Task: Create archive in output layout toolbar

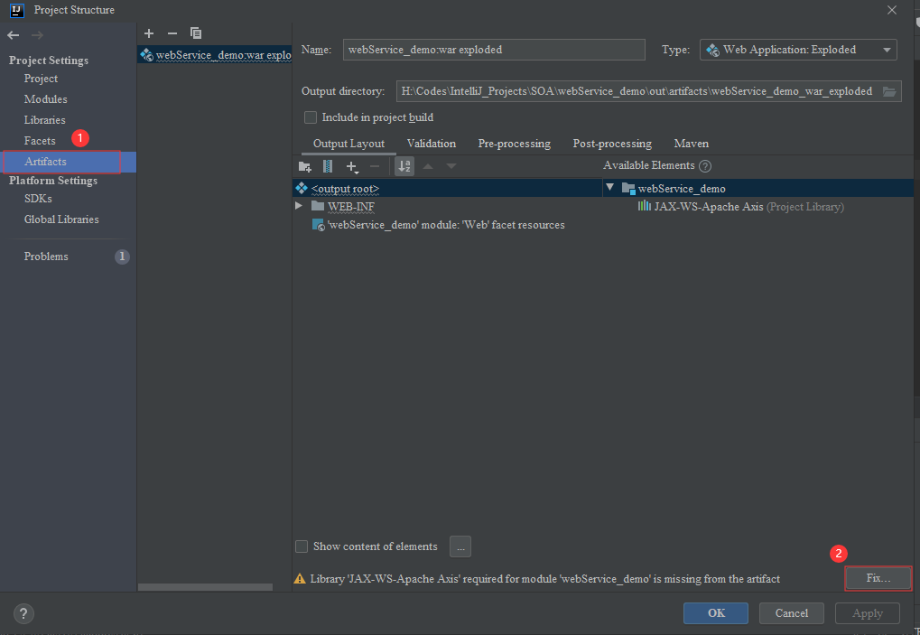Action: click(x=328, y=167)
